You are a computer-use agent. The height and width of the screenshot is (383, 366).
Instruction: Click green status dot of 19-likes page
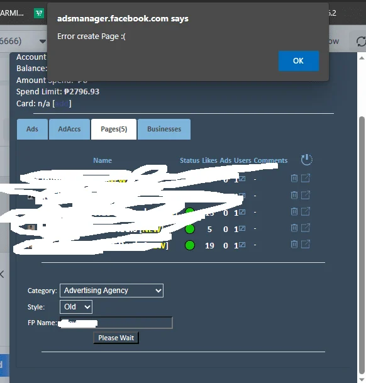coord(190,245)
